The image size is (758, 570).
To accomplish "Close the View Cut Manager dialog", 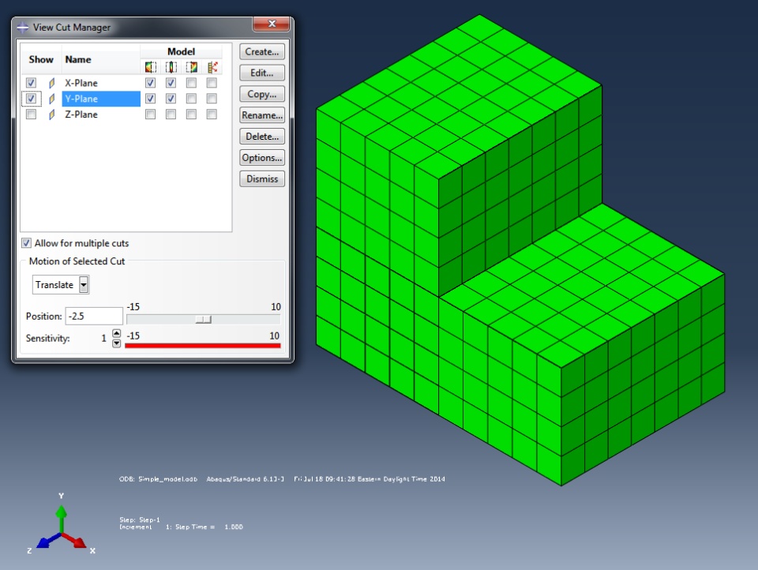I will pos(271,23).
